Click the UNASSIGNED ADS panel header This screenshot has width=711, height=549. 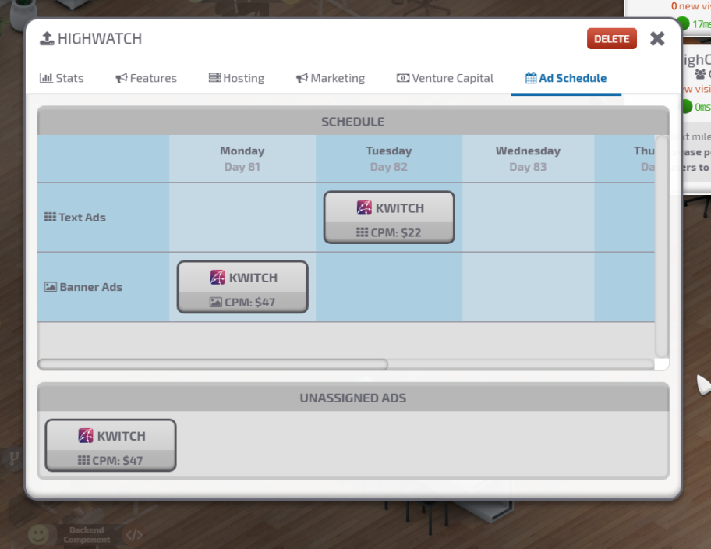(353, 398)
